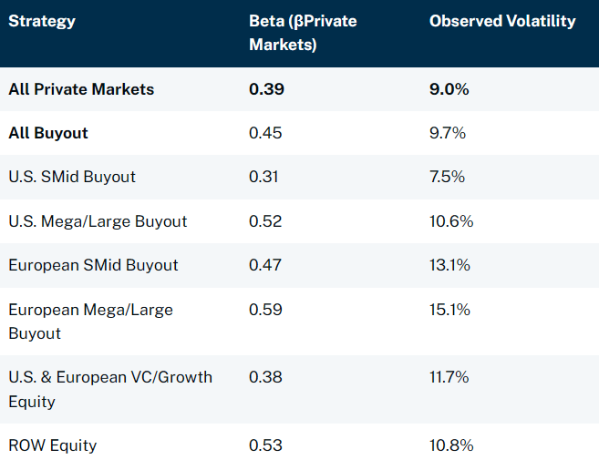Click the Observed Volatility column header
The width and height of the screenshot is (599, 470).
(502, 21)
